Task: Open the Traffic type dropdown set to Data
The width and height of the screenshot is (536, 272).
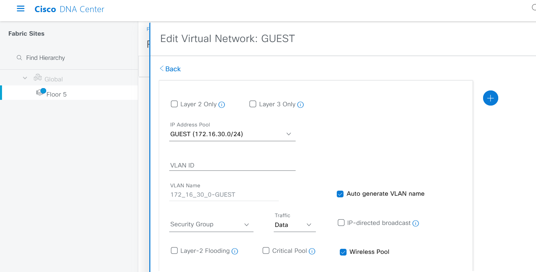Action: (295, 225)
